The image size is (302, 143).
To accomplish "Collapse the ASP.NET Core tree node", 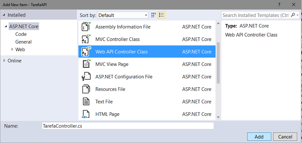I will pos(5,27).
